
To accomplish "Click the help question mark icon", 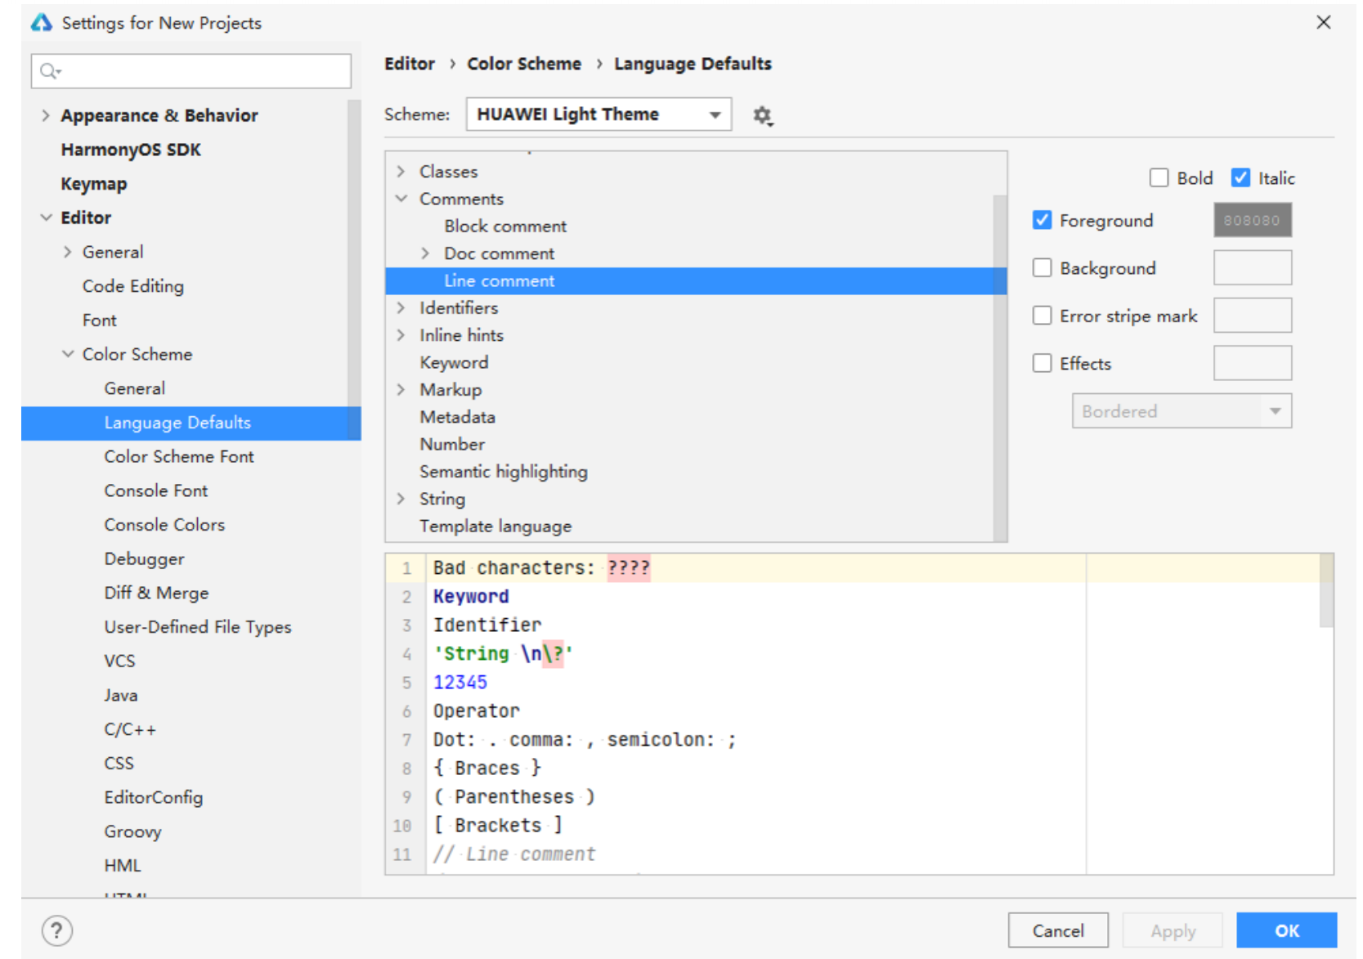I will tap(56, 930).
